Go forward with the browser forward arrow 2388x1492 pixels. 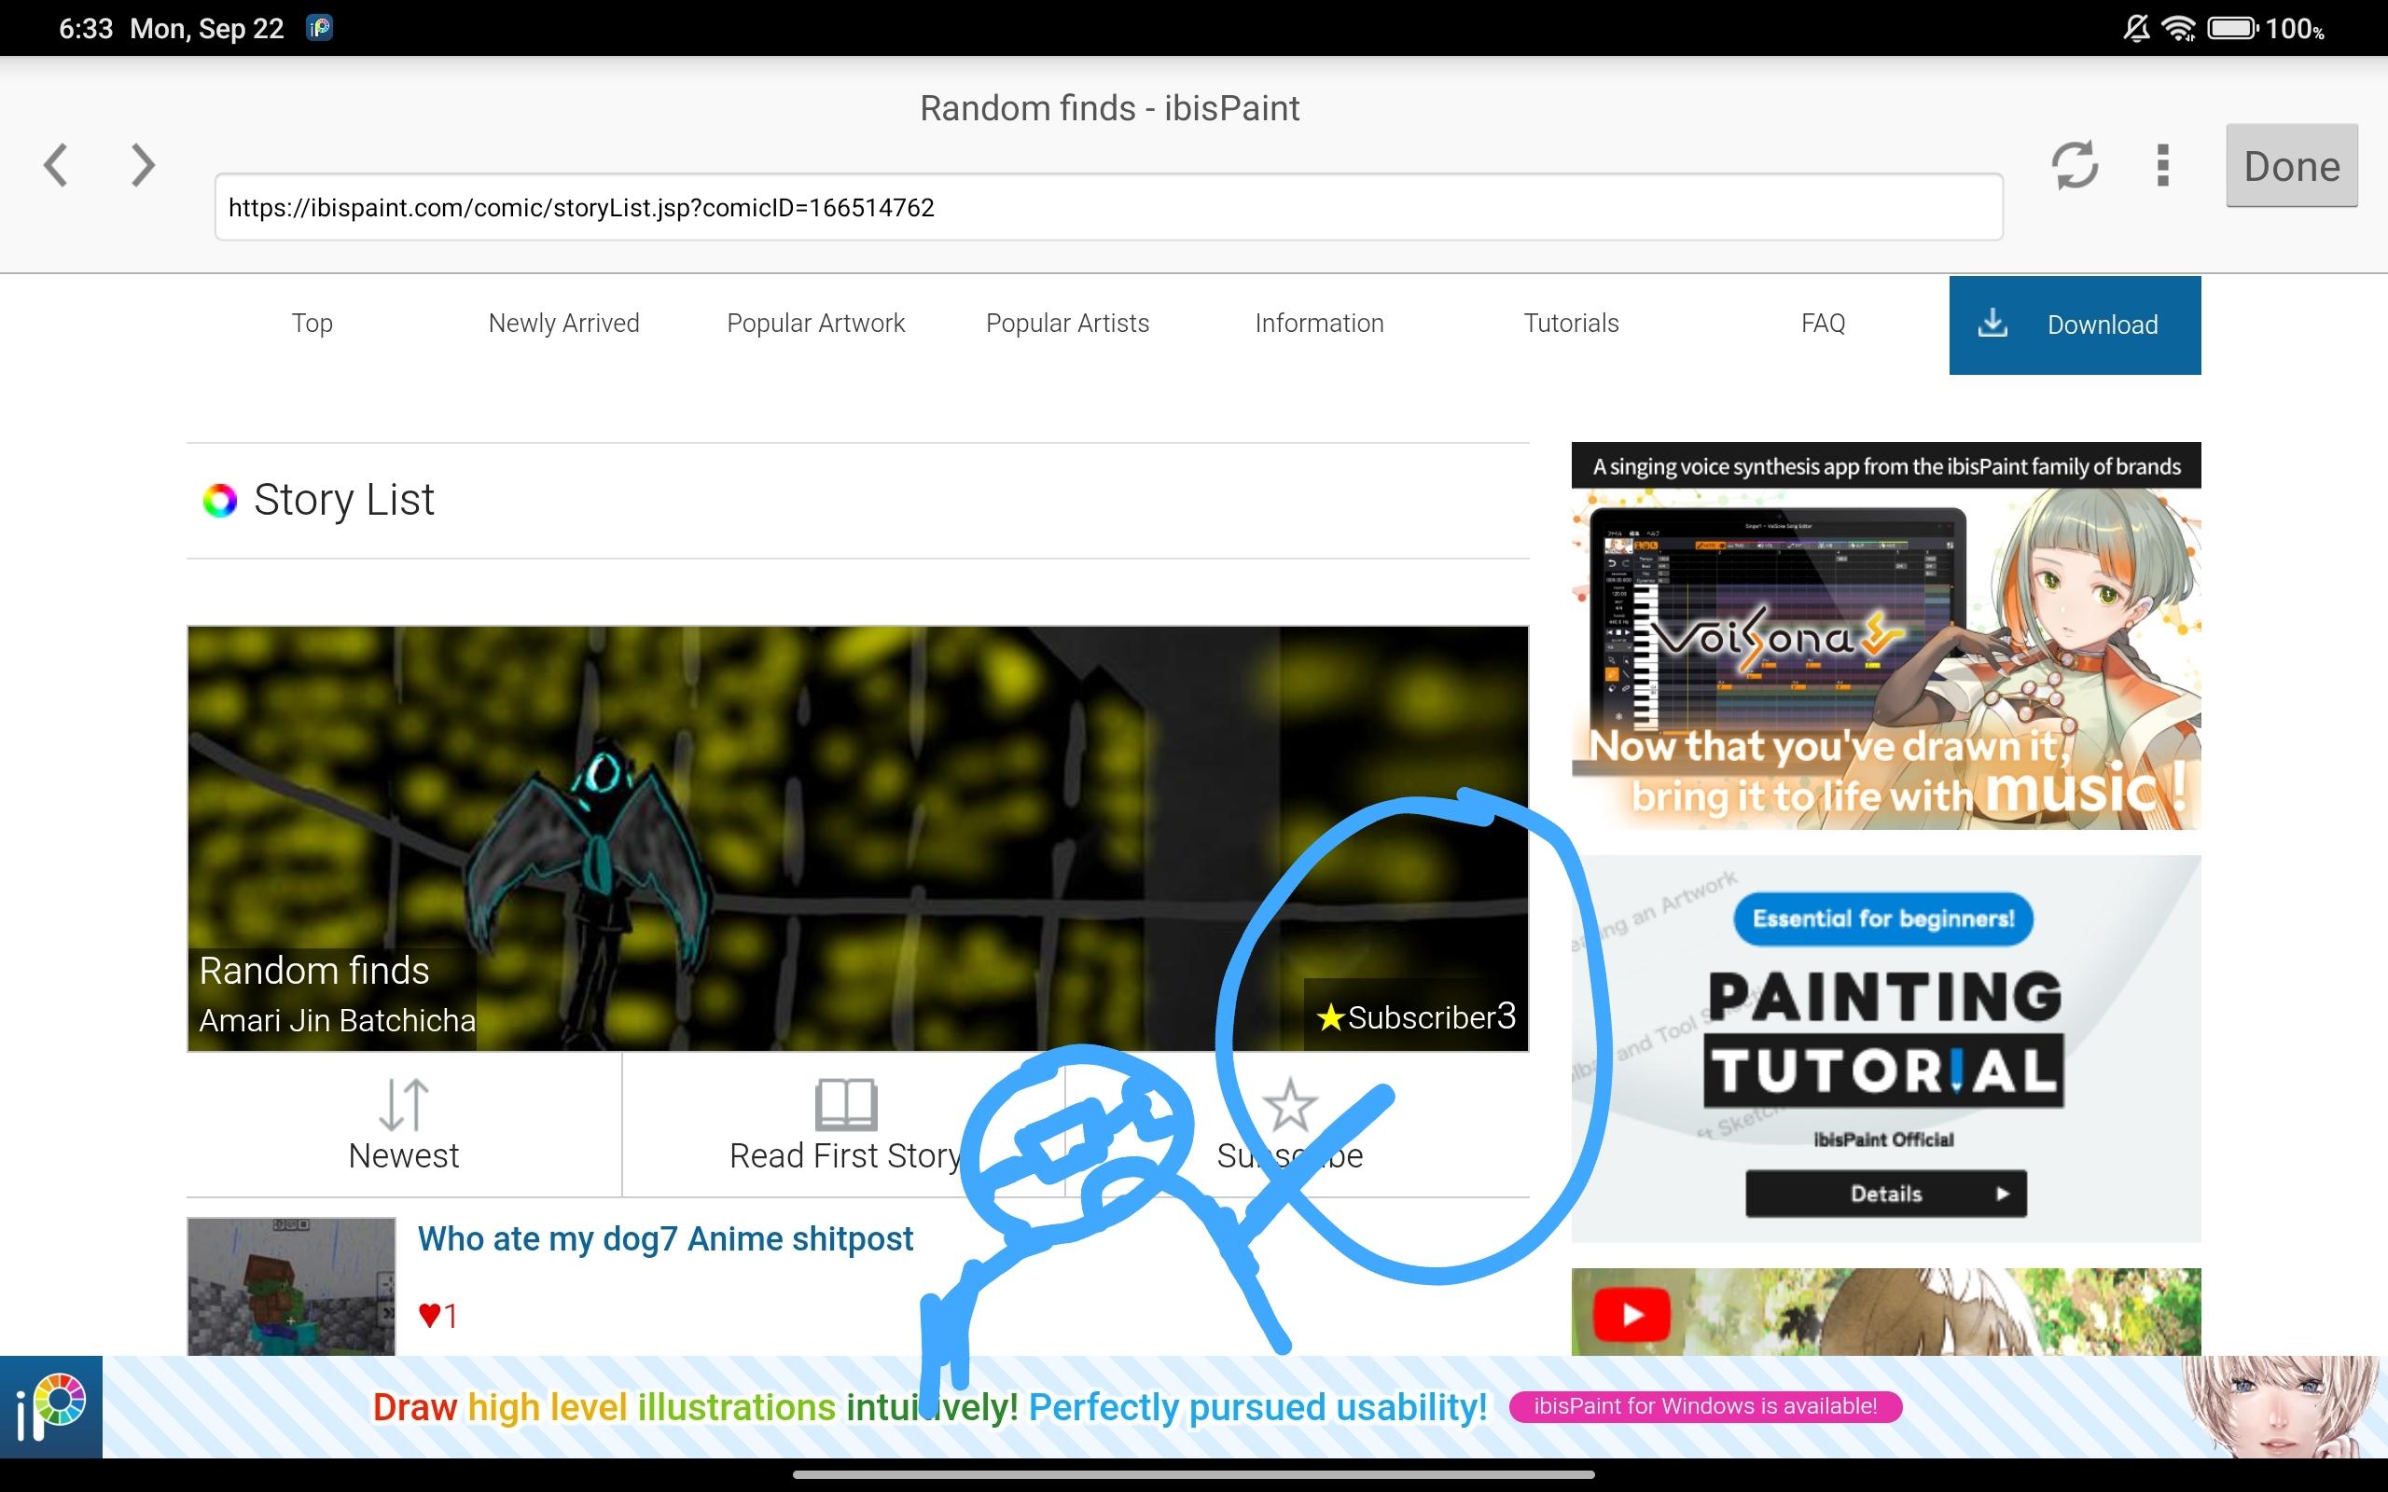click(143, 165)
